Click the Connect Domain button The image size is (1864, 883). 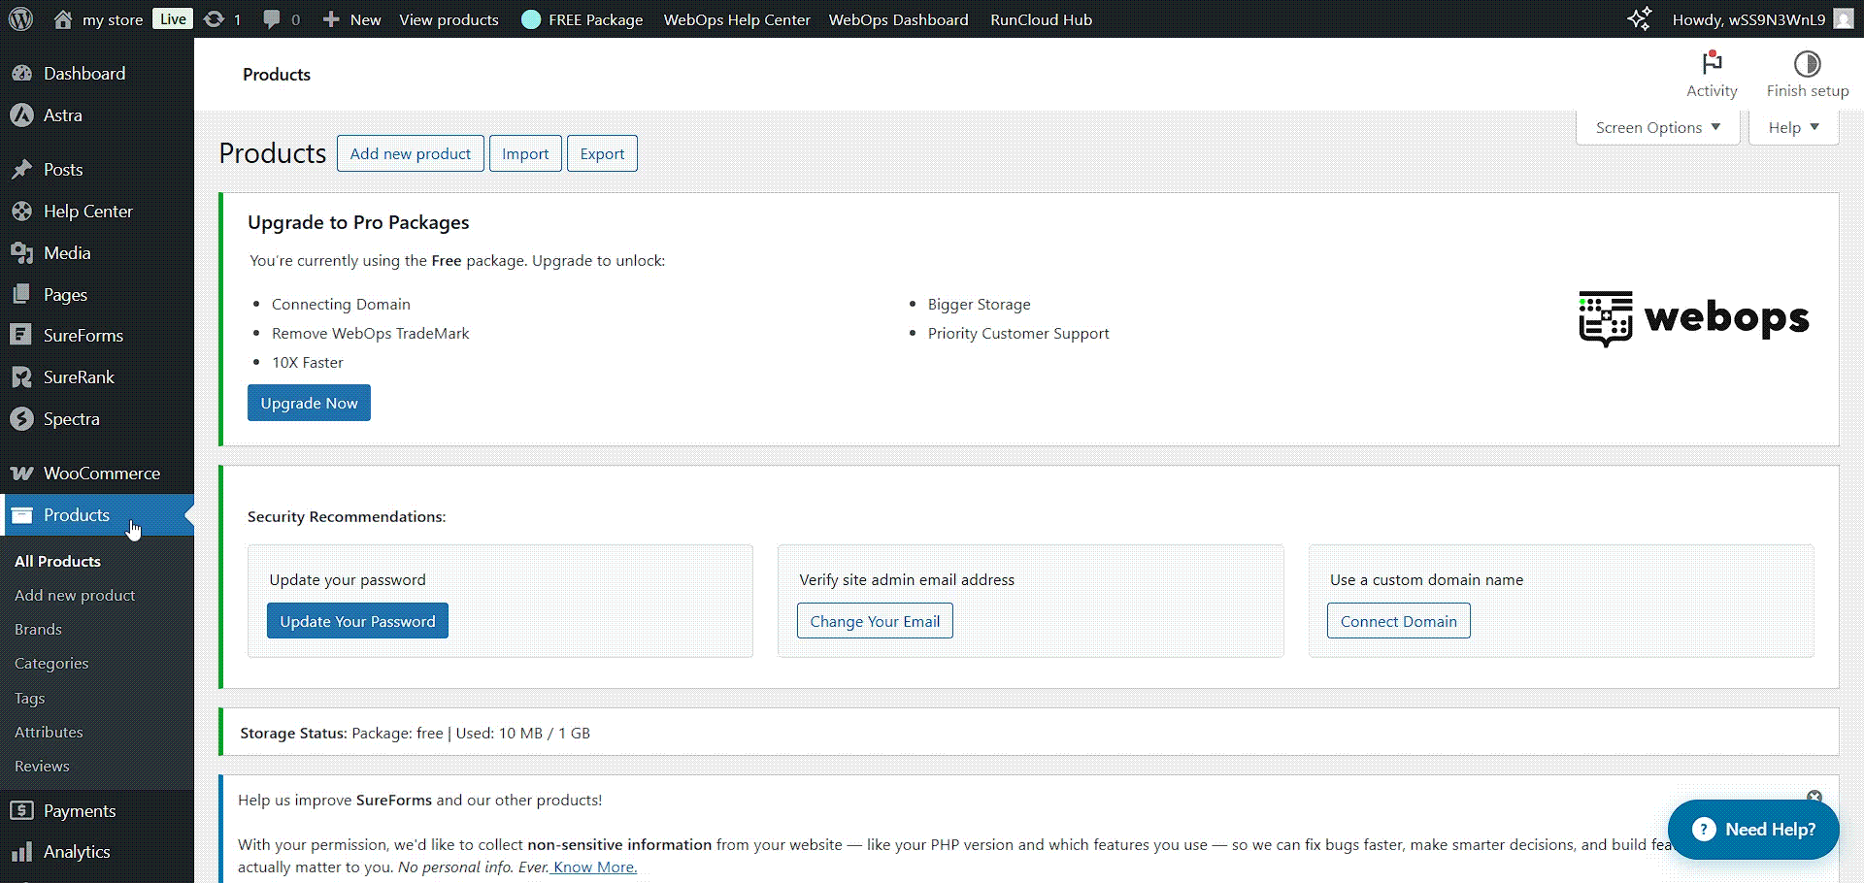point(1398,622)
